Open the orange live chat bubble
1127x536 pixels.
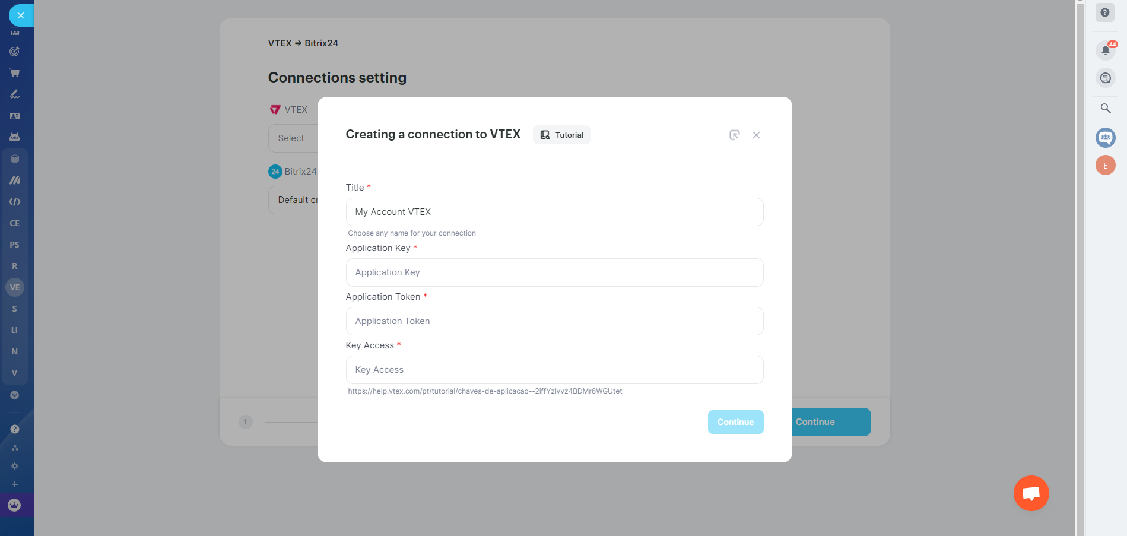(1031, 493)
